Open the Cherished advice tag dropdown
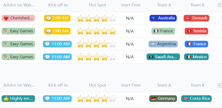This screenshot has width=222, height=108. tap(18, 18)
